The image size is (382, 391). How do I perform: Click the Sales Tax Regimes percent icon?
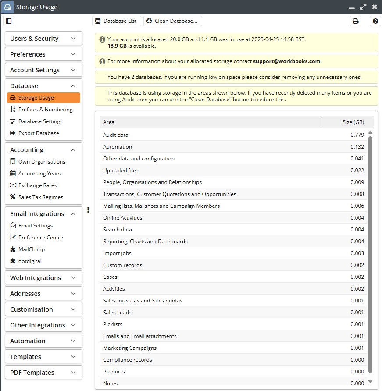click(13, 197)
